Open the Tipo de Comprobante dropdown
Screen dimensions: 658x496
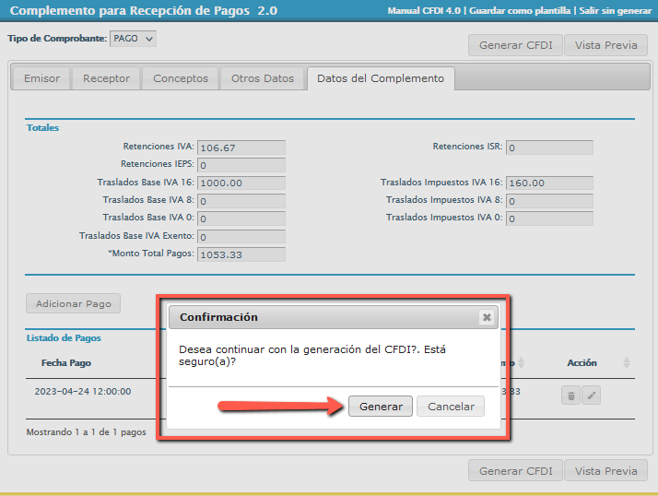(133, 39)
